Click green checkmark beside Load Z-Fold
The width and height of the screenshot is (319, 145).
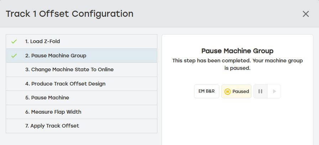[14, 42]
